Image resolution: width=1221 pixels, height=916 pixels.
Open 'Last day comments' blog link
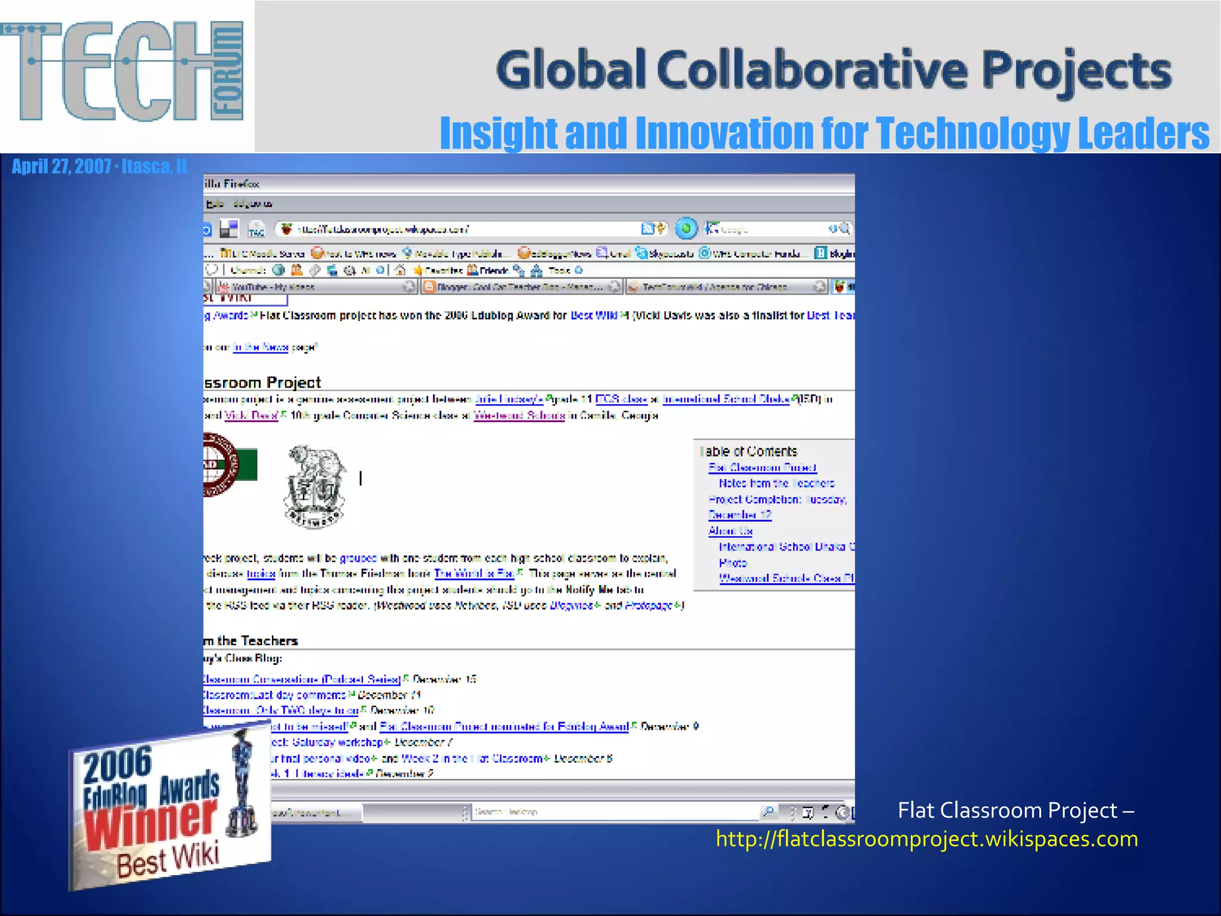coord(275,695)
